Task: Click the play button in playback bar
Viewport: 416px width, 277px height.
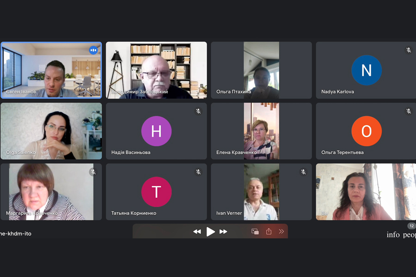Action: coord(210,232)
